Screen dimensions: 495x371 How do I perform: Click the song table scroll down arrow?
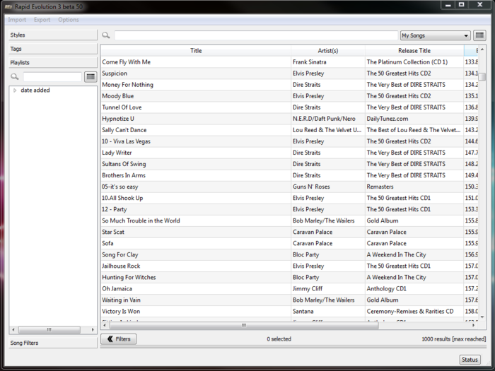coord(482,317)
